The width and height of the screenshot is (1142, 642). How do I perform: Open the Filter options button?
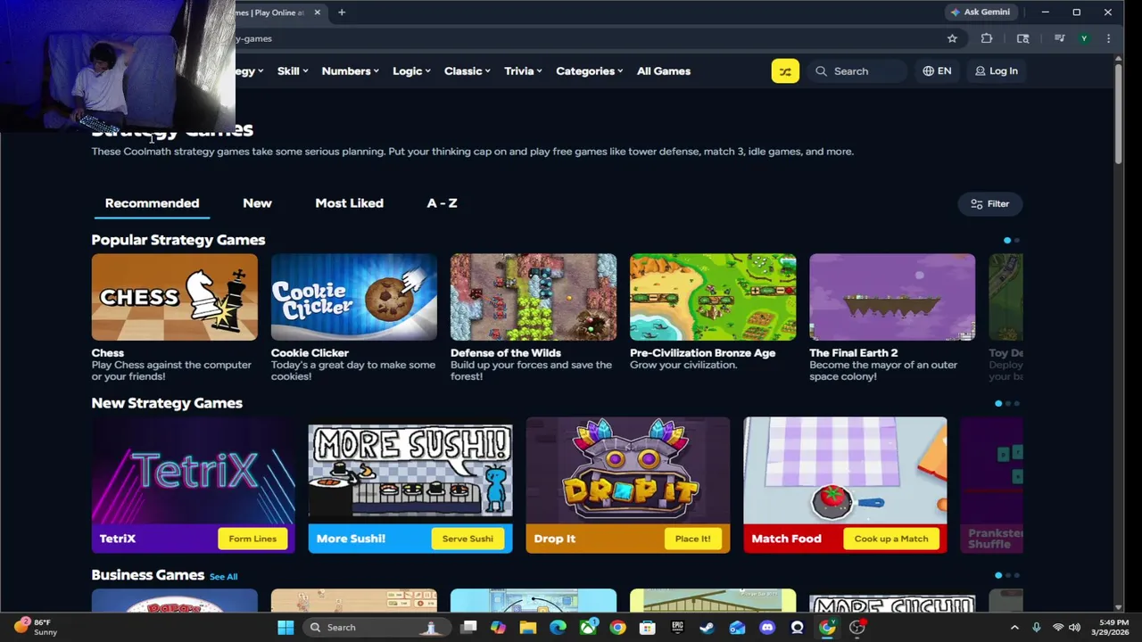coord(989,204)
